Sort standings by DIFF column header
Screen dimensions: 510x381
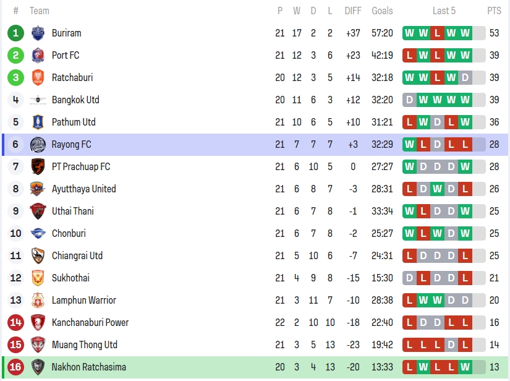[x=353, y=11]
